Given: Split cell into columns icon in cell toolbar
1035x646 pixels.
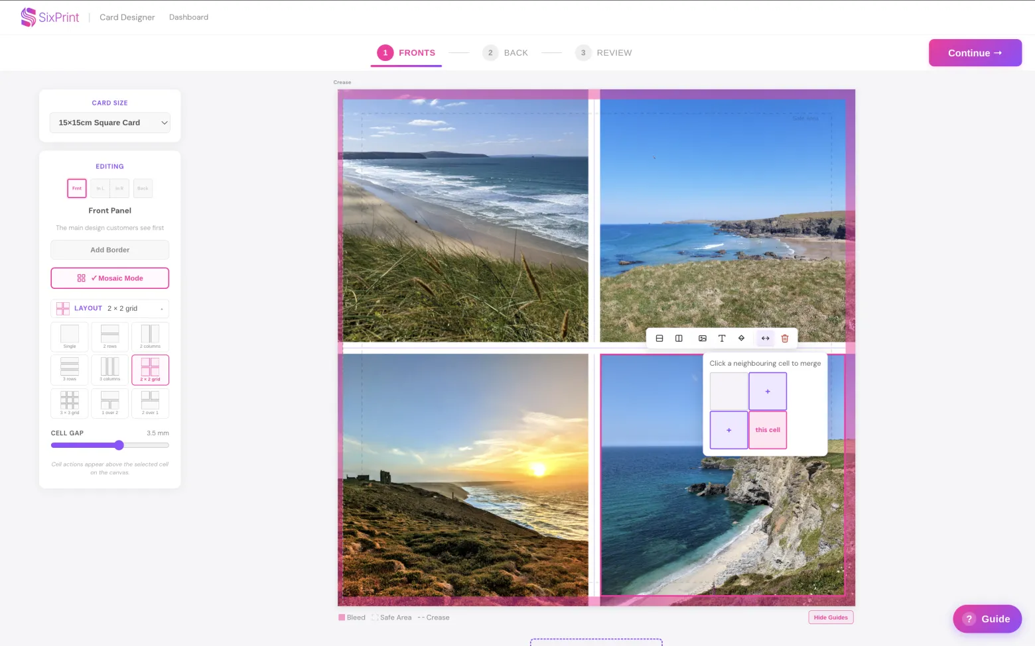Looking at the screenshot, I should coord(679,339).
